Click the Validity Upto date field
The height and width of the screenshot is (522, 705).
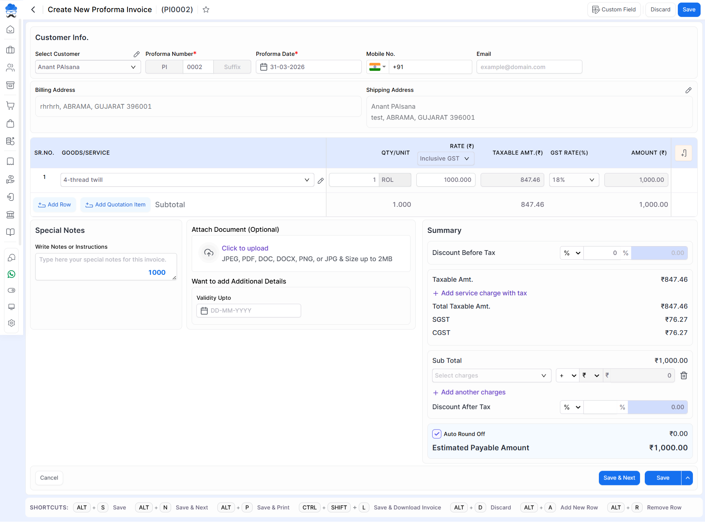pos(249,311)
